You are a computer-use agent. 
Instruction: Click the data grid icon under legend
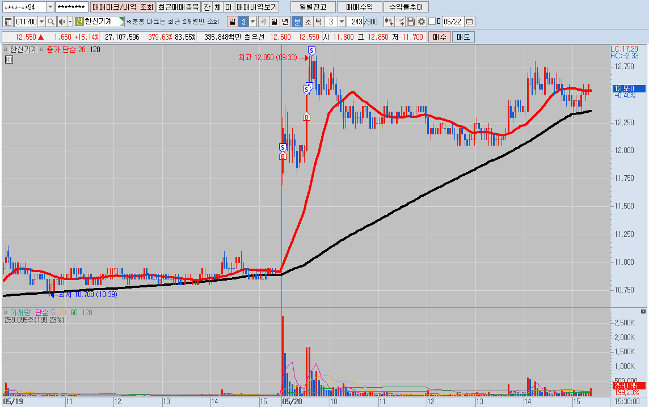point(9,60)
